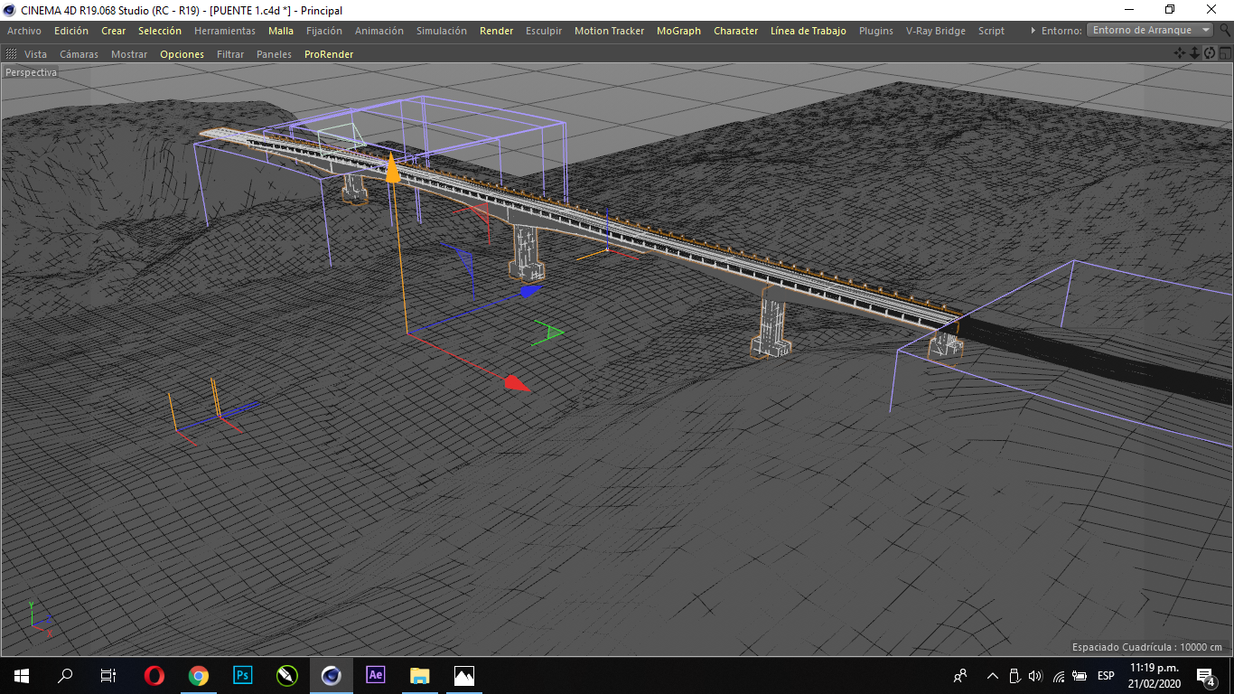The height and width of the screenshot is (694, 1234).
Task: Open the Entorno de Arranque dropdown
Action: 1150,31
